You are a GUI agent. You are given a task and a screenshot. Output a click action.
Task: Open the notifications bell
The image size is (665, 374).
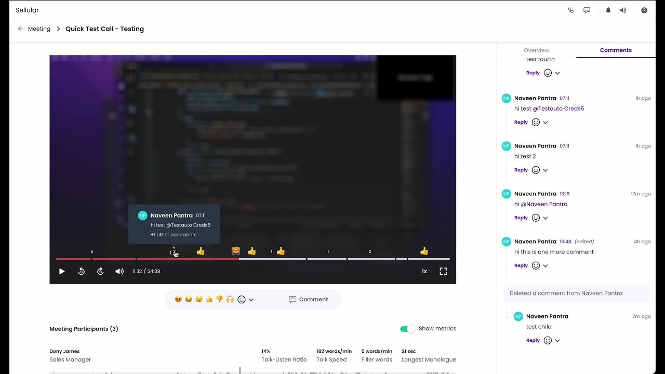[608, 10]
